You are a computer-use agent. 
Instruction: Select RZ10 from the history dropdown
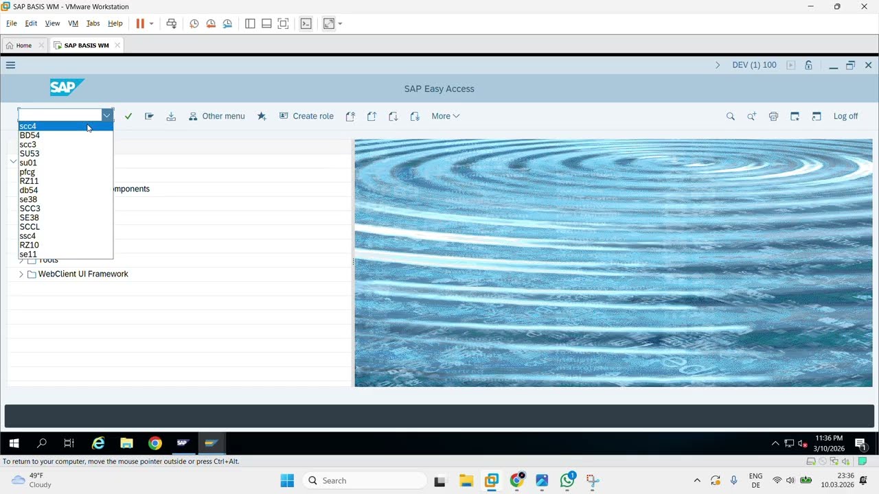tap(66, 245)
